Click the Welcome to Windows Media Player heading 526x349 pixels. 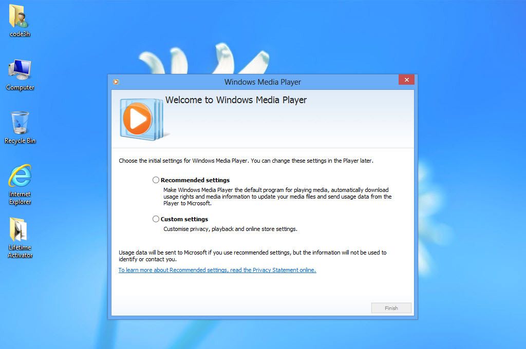[236, 100]
